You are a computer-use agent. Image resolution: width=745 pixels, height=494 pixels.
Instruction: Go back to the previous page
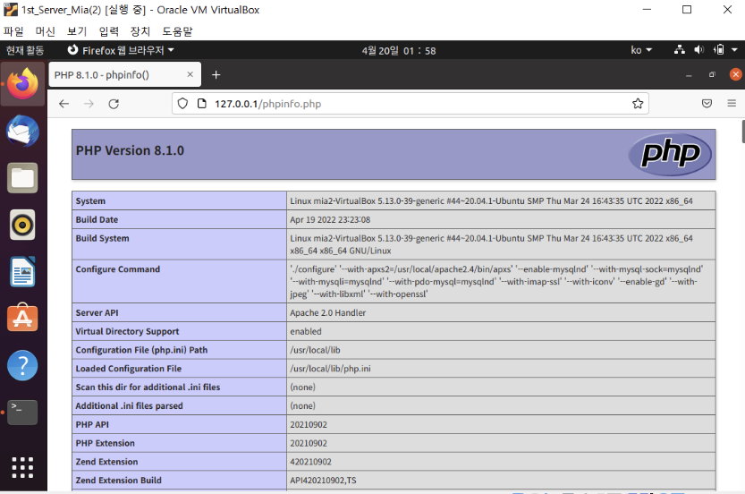tap(64, 104)
